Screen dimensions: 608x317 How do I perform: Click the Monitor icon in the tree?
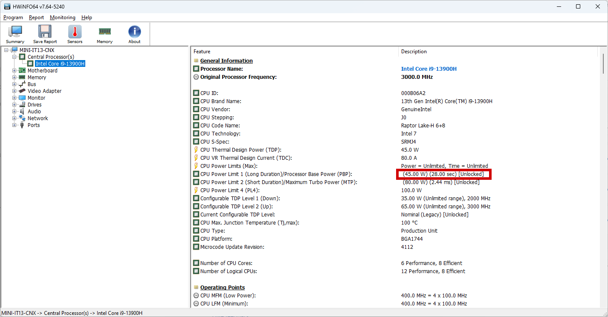tap(22, 98)
